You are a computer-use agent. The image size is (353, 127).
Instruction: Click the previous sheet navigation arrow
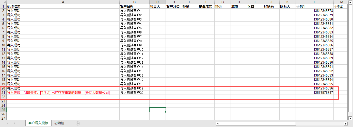[7, 123]
